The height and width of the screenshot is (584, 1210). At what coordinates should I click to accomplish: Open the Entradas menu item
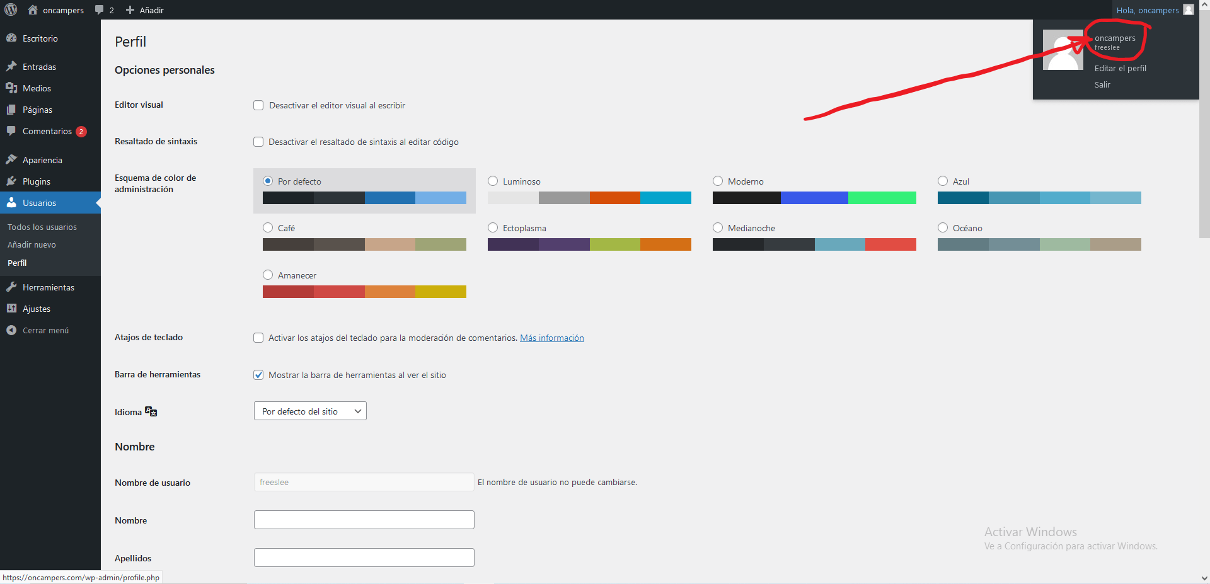point(50,67)
